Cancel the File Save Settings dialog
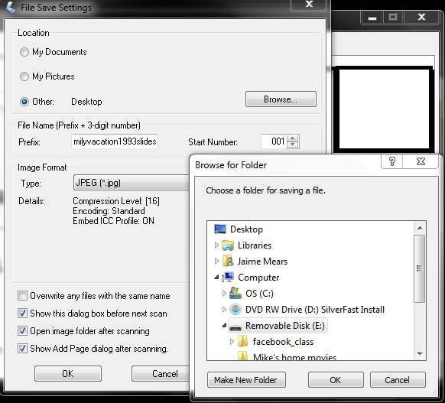This screenshot has height=403, width=445. click(x=161, y=373)
